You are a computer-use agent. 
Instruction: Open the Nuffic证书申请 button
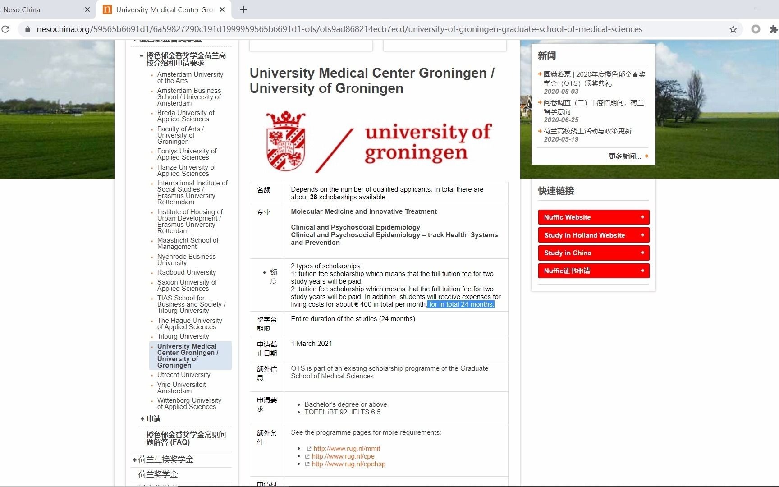[x=593, y=271]
